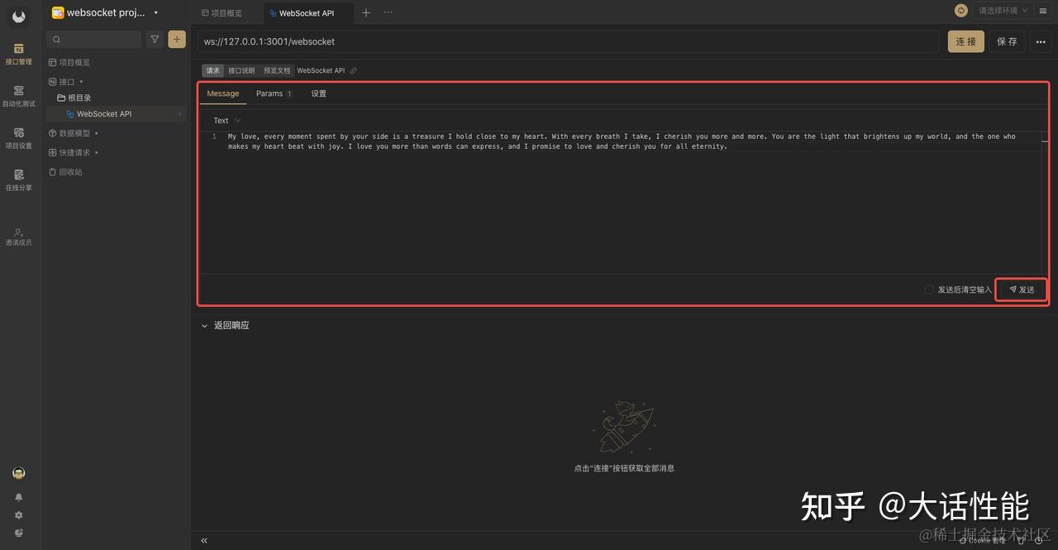
Task: Click the plus icon to add new API
Action: click(176, 39)
